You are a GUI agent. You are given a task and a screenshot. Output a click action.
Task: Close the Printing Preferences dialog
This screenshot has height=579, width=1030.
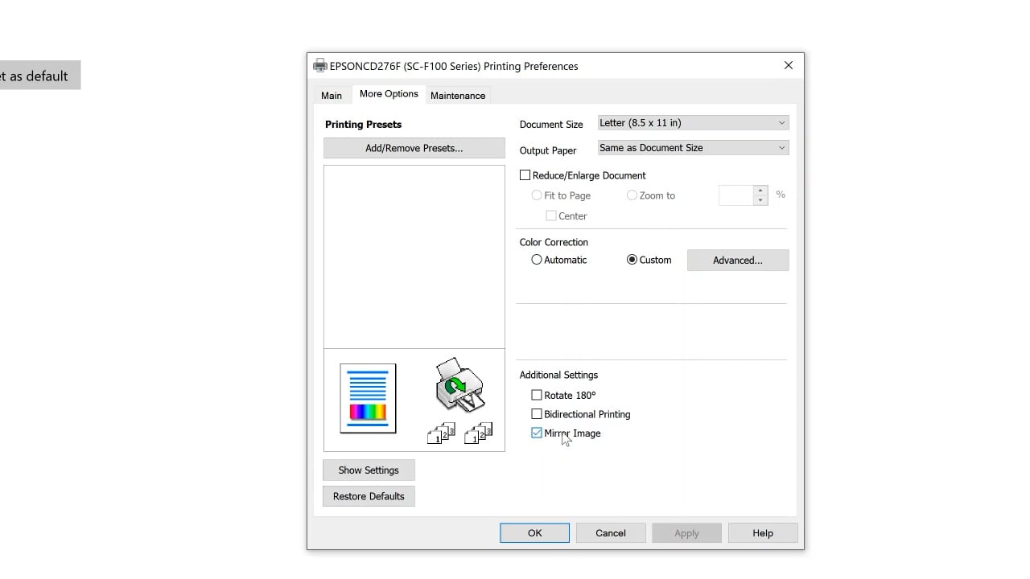tap(789, 66)
